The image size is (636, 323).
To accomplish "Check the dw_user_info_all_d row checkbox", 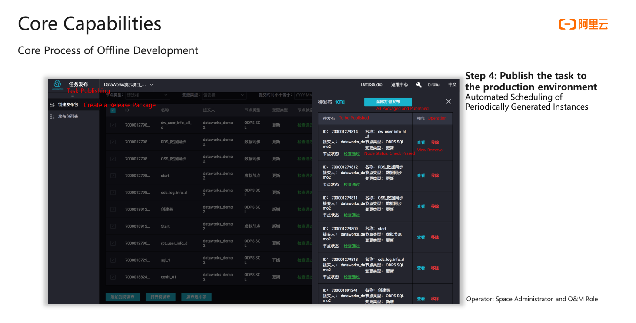I will click(113, 124).
